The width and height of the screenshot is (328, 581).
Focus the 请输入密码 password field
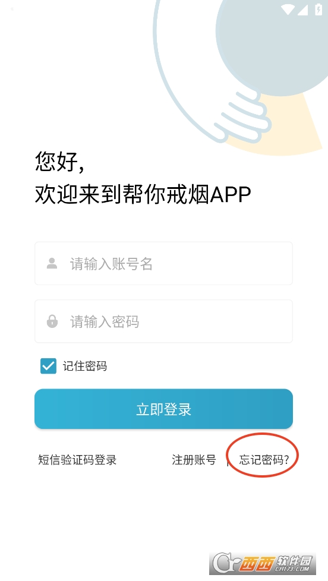pyautogui.click(x=163, y=321)
